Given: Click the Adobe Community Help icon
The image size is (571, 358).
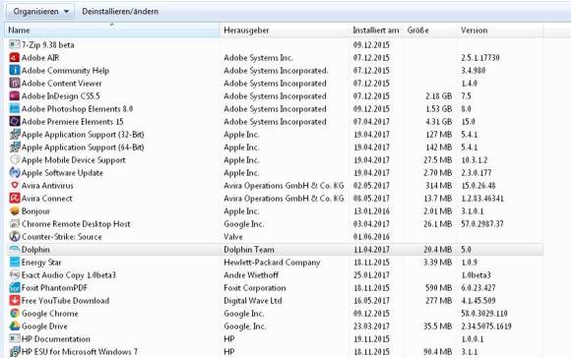Looking at the screenshot, I should point(15,70).
